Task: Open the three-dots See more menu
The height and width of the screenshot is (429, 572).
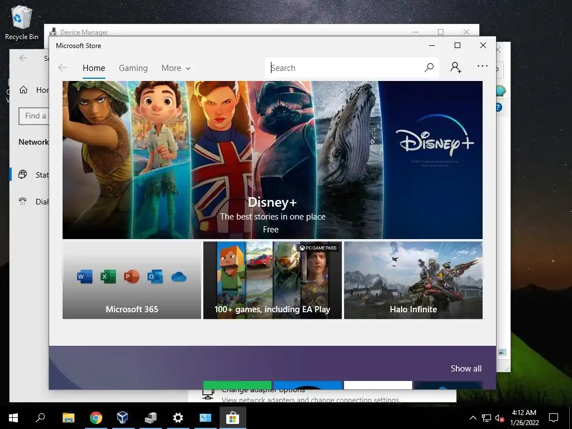Action: 482,66
